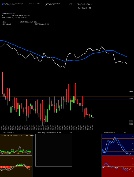Select the 'Stochastics: 9.84' readout
The image size is (134, 177).
click(8, 13)
